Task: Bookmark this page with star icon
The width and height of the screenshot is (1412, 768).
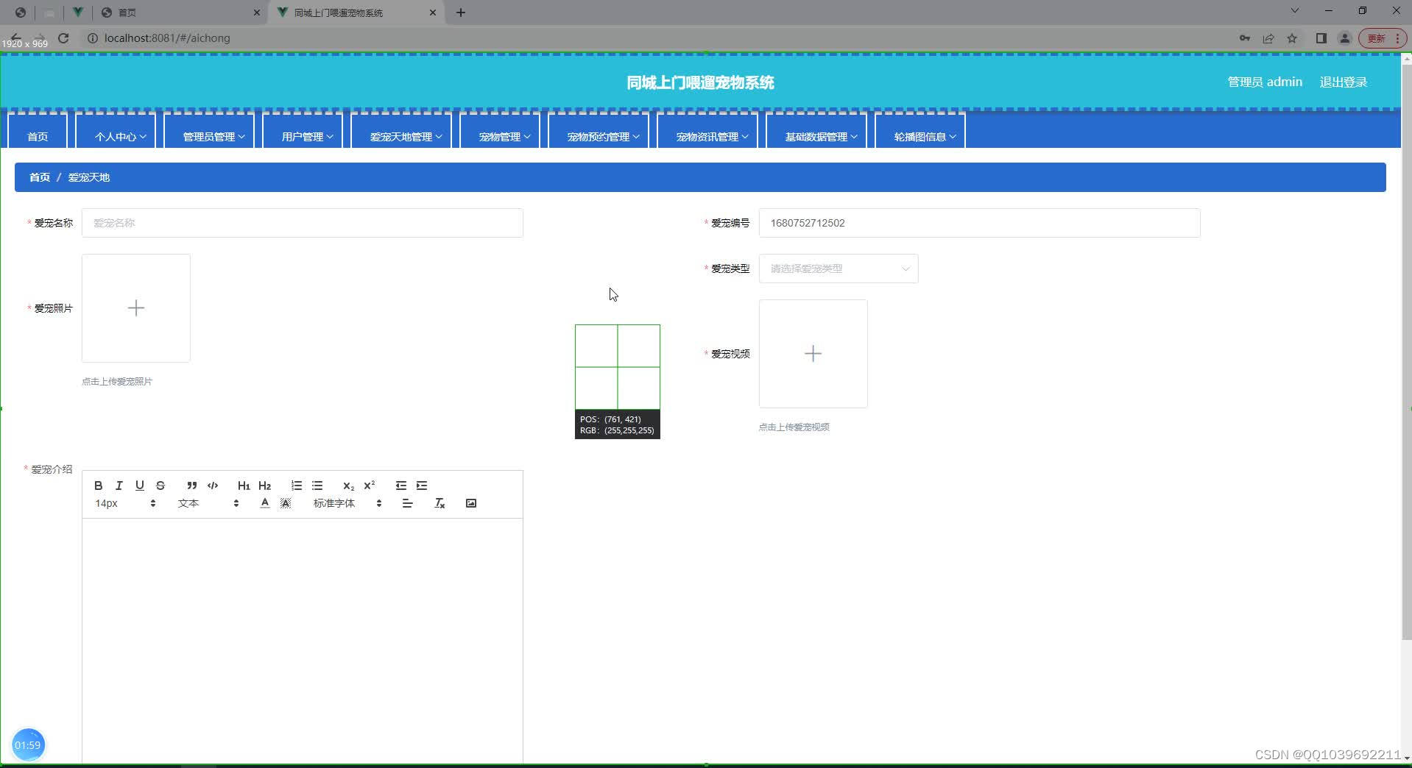Action: pos(1292,38)
